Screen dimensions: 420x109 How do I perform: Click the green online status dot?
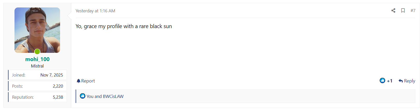37,52
